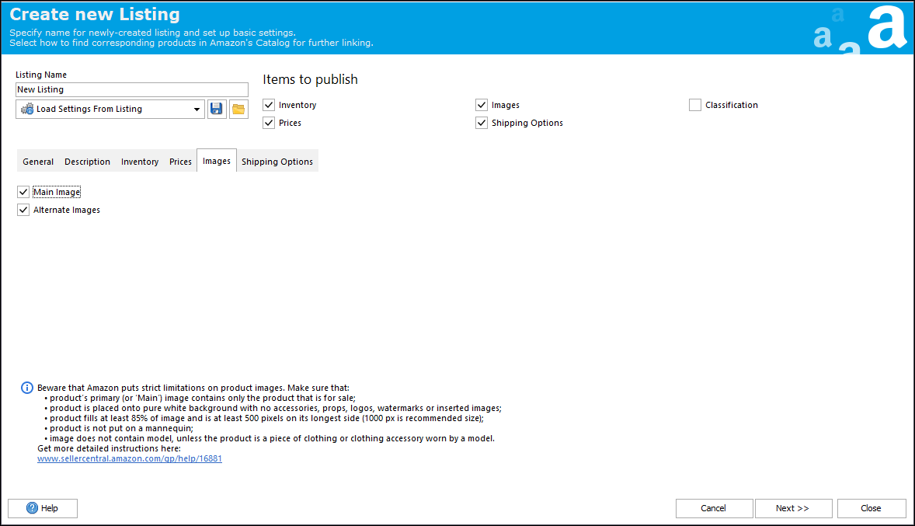Image resolution: width=915 pixels, height=526 pixels.
Task: Toggle the Alternate Images checkbox
Action: (23, 210)
